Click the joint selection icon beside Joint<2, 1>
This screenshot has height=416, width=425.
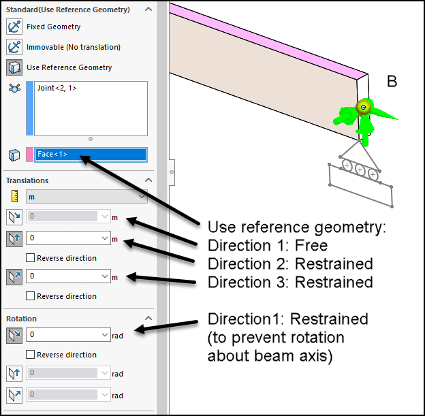[x=14, y=88]
